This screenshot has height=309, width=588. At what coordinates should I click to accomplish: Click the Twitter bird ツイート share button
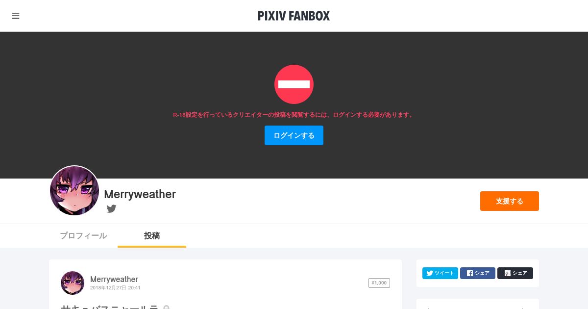(440, 273)
